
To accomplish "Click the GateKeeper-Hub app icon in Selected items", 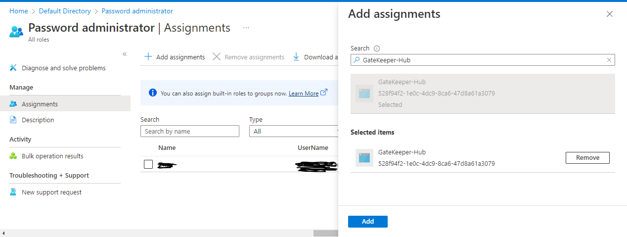I will (364, 158).
